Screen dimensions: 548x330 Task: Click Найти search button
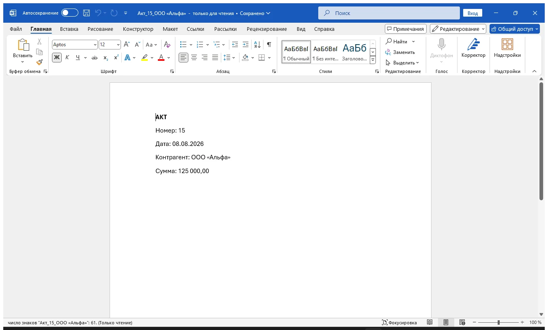(397, 41)
